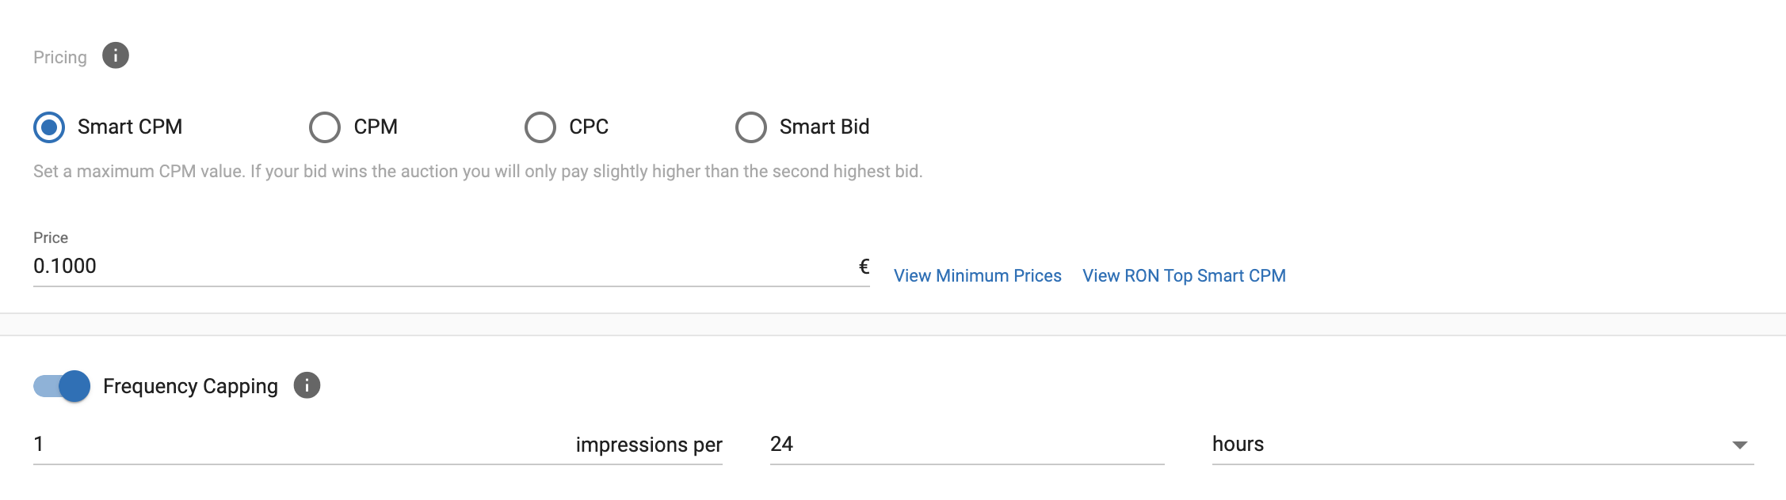The height and width of the screenshot is (500, 1786).
Task: Click the Smart CPM description text
Action: pos(478,171)
